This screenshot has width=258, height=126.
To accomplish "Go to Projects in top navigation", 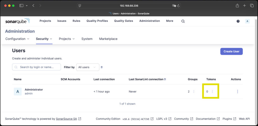I will pos(45,21).
